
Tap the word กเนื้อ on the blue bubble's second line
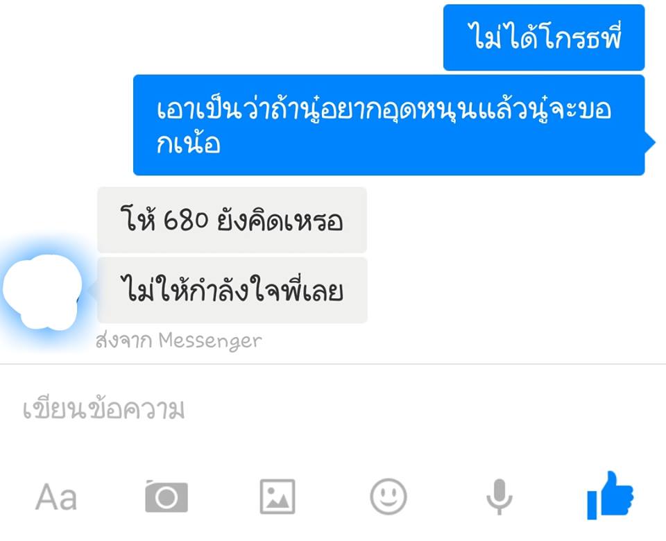click(x=188, y=141)
